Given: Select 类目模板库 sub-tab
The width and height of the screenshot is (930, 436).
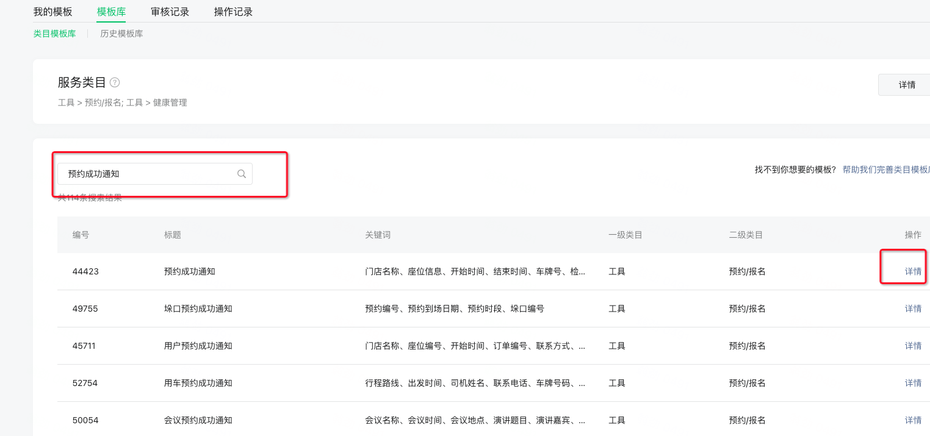Looking at the screenshot, I should [54, 34].
